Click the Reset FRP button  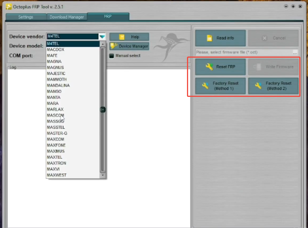221,67
